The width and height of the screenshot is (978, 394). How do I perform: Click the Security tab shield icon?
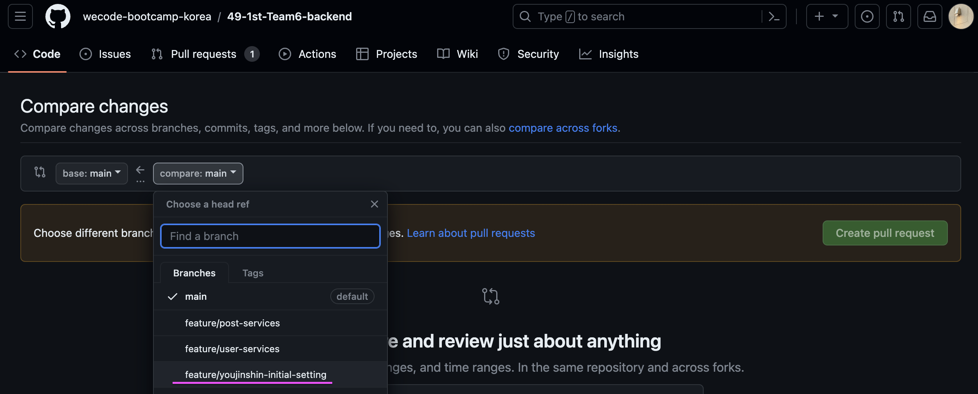(503, 54)
